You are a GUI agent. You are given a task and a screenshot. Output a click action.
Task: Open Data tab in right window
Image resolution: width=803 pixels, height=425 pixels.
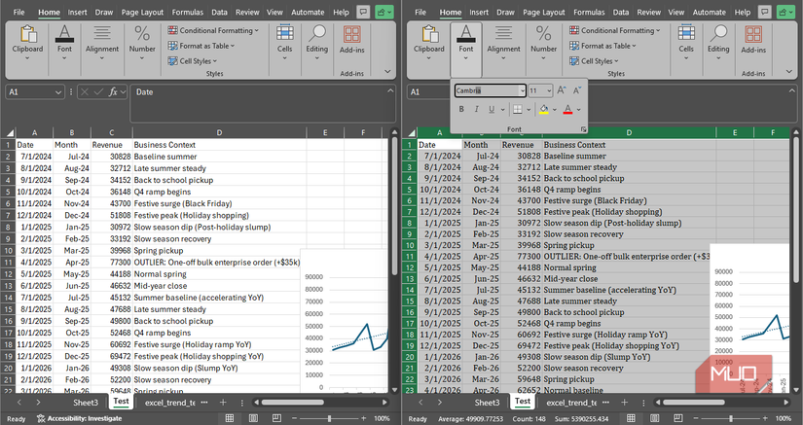click(621, 12)
